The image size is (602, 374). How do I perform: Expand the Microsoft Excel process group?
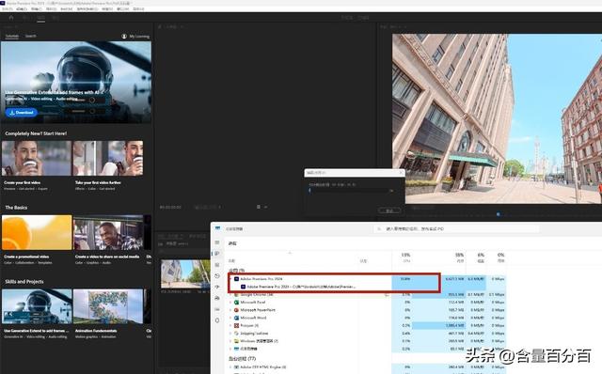click(230, 303)
